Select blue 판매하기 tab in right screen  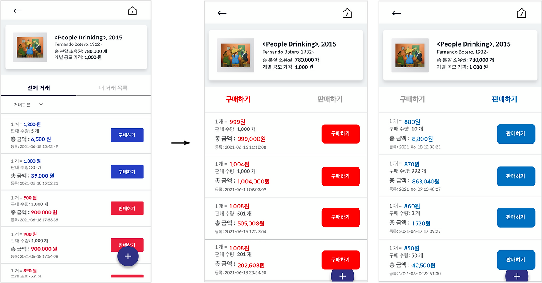[x=504, y=99]
